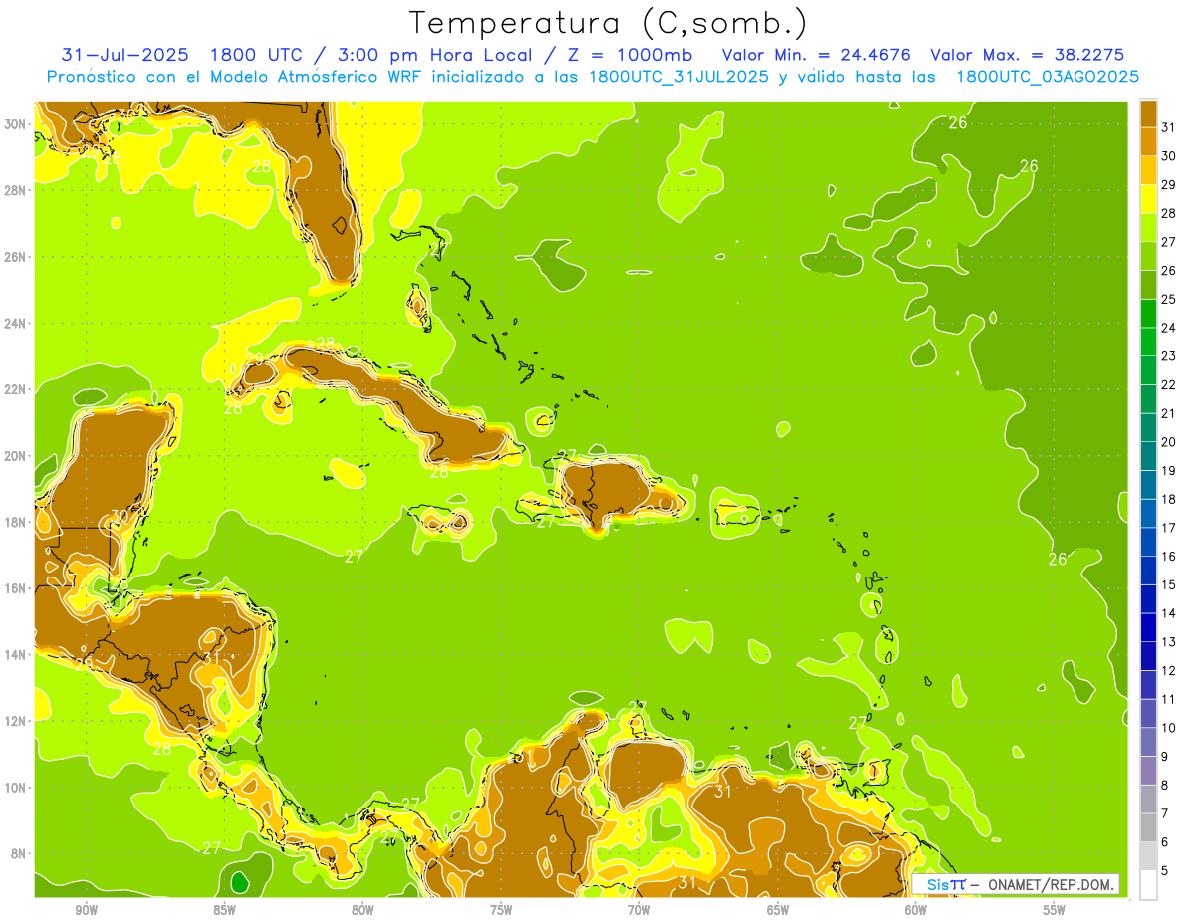Click the '25' label on the color legend
1195x923 pixels.
[x=1169, y=299]
